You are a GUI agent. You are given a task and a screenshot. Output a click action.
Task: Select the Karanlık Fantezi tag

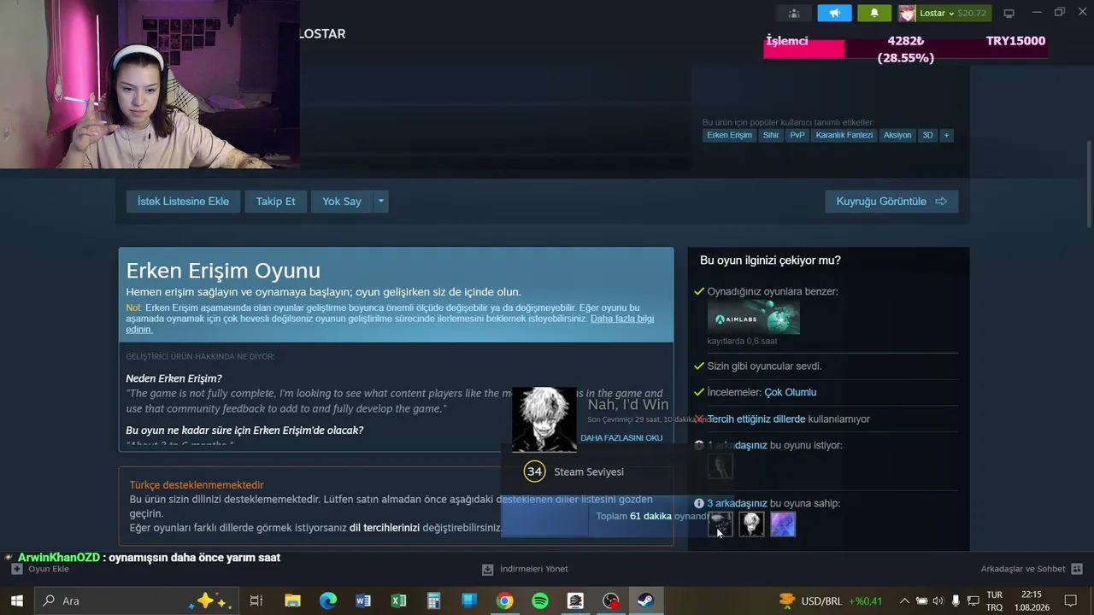pyautogui.click(x=844, y=135)
